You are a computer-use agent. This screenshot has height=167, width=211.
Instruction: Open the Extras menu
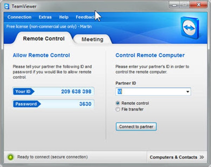click(x=45, y=17)
